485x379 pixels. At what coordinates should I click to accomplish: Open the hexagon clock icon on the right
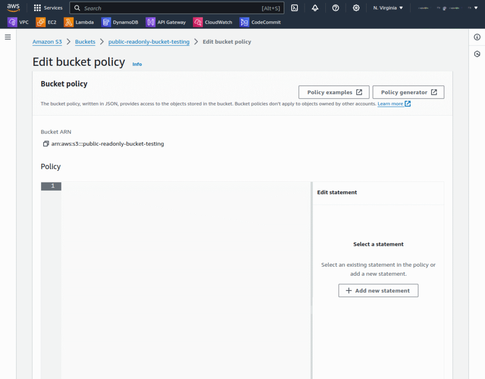[x=477, y=54]
